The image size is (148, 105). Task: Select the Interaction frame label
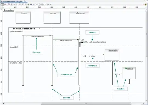[x=9, y=10]
